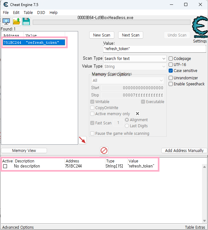This screenshot has height=230, width=208.
Task: Click the Type column header in address table
Action: tap(111, 161)
